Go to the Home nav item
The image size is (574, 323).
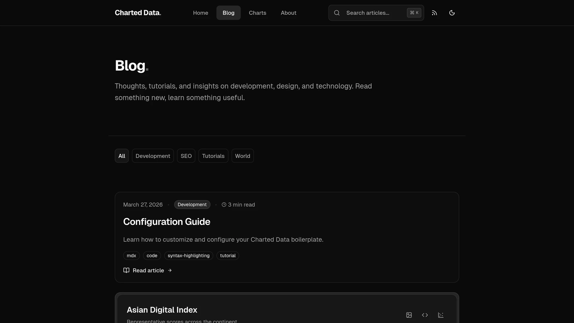coord(201,13)
